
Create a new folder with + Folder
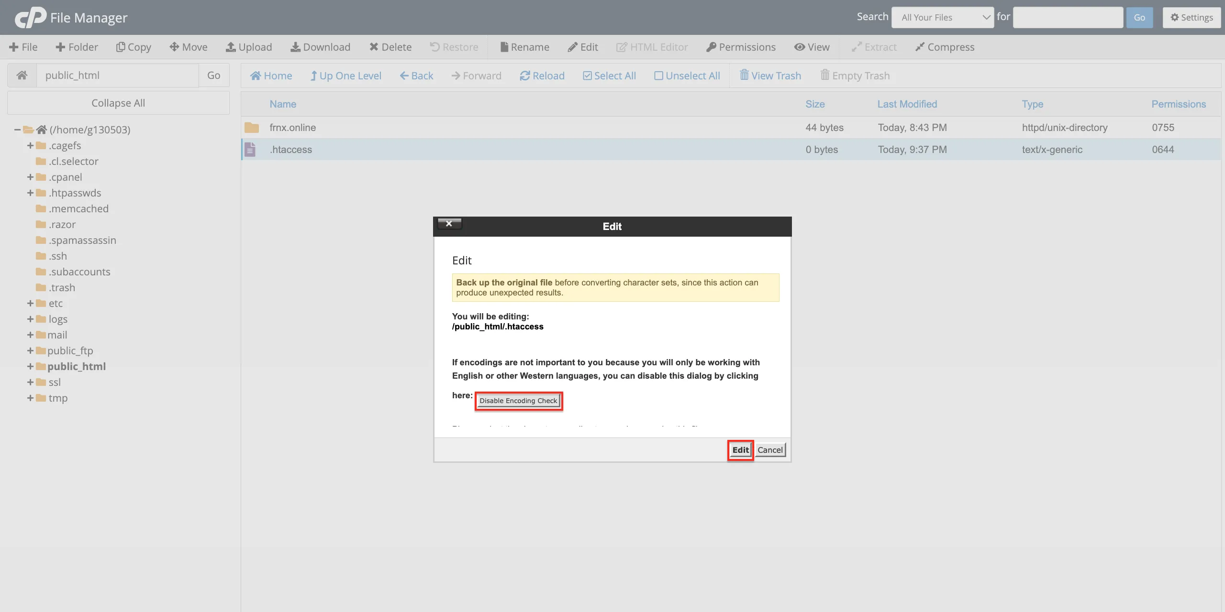click(x=77, y=47)
